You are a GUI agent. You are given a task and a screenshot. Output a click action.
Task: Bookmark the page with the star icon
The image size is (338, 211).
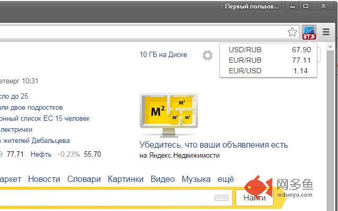click(x=292, y=32)
